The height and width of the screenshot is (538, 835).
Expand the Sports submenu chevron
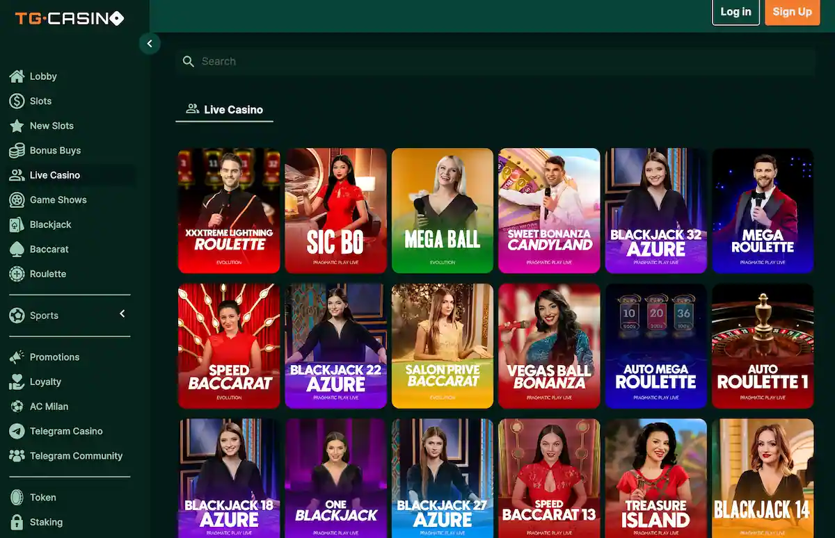click(x=122, y=314)
